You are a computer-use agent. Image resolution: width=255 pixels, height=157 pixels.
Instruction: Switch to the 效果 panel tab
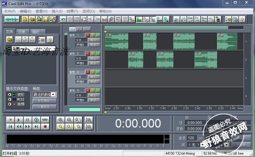coord(23,32)
